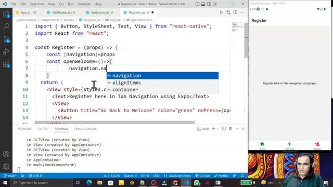This screenshot has width=333, height=187.
Task: Click the TabNav breadcrumb
Action: point(69,20)
